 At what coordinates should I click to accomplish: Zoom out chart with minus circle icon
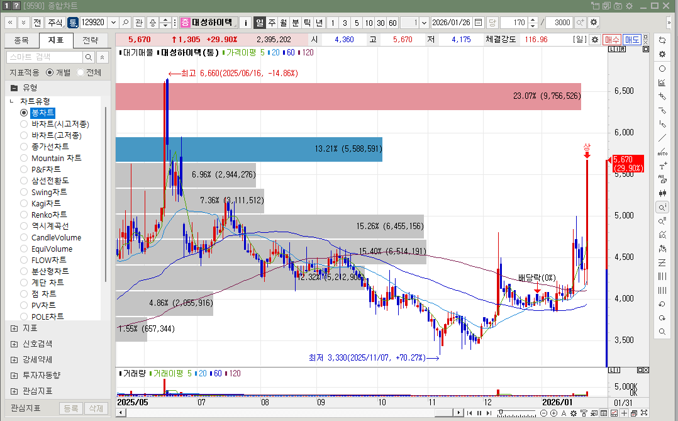(543, 413)
